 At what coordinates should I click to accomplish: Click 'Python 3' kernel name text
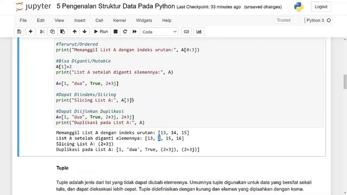(x=315, y=21)
